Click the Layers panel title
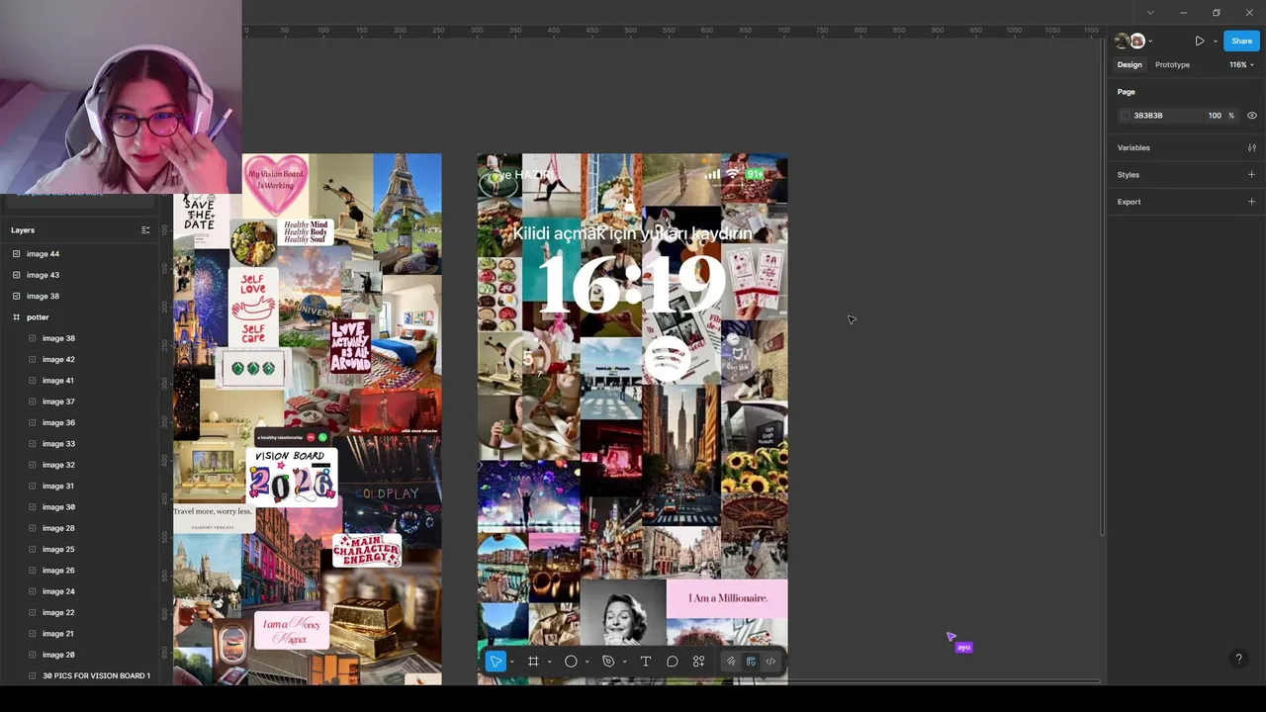 (23, 230)
